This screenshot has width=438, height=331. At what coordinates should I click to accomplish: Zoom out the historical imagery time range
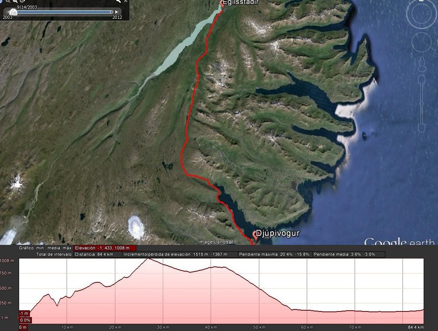click(x=8, y=2)
